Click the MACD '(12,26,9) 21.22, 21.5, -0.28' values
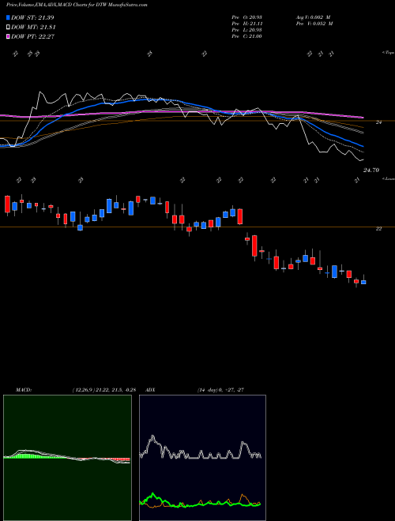 click(103, 390)
